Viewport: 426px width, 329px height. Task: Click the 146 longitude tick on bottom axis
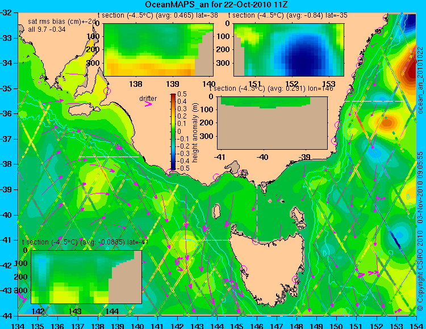pos(257,326)
